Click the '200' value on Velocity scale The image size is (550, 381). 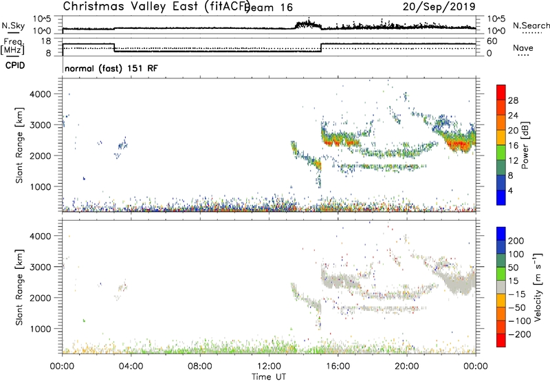516,241
